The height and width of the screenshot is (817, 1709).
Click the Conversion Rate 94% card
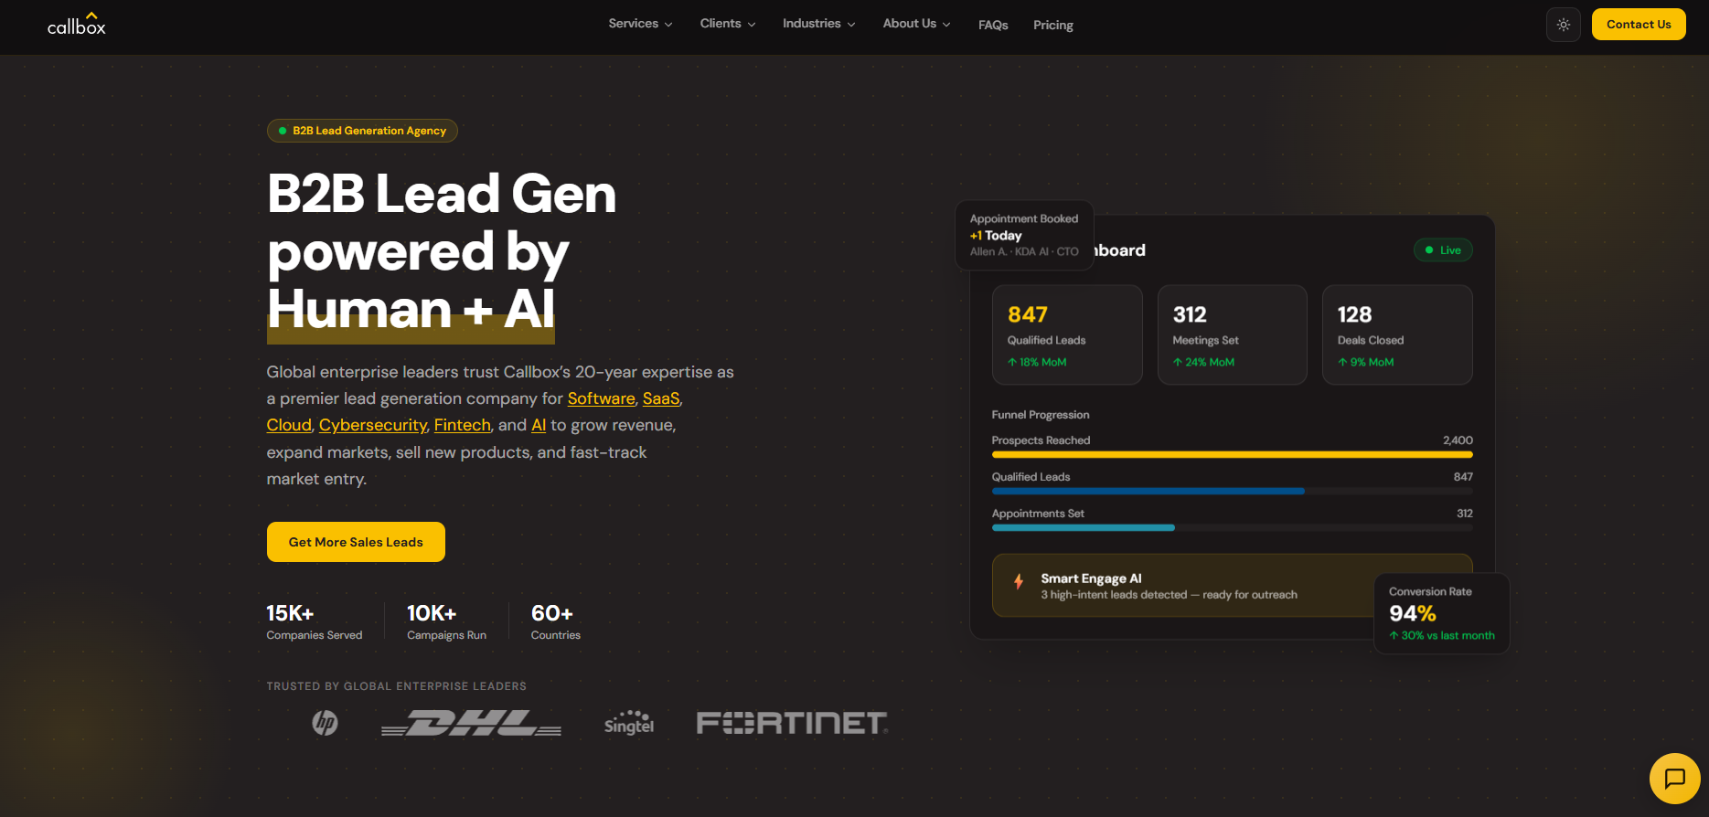click(x=1441, y=613)
